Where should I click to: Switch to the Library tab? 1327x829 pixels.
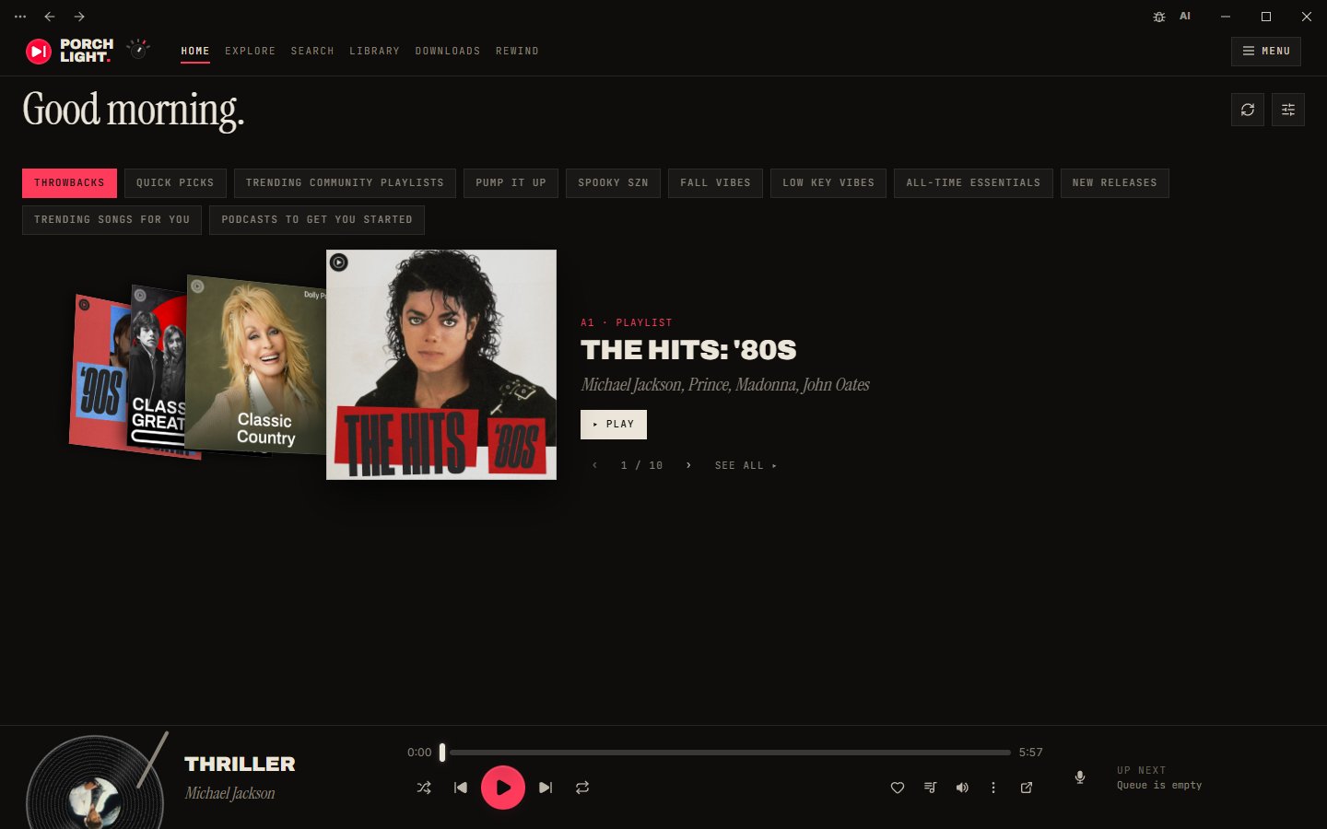(375, 52)
